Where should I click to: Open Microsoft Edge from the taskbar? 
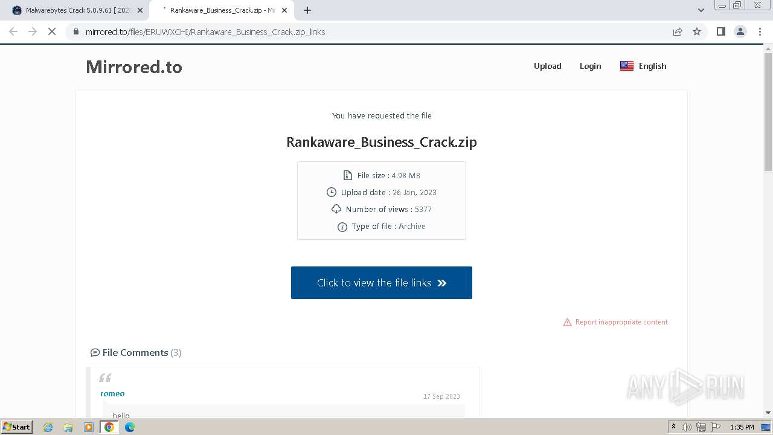point(129,427)
